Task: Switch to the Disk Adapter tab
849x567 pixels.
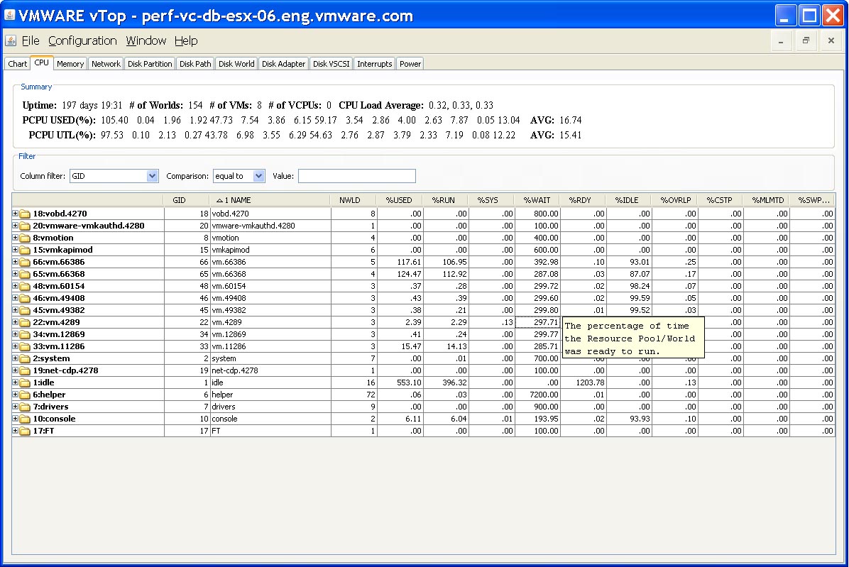Action: pos(284,64)
